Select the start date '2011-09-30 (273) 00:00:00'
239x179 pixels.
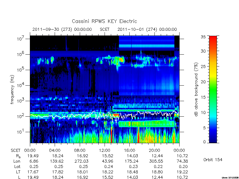click(x=62, y=29)
